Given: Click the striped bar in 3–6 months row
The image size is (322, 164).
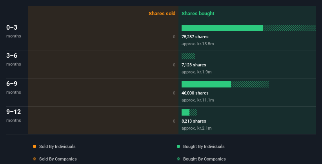Looking at the screenshot, I should (x=188, y=56).
